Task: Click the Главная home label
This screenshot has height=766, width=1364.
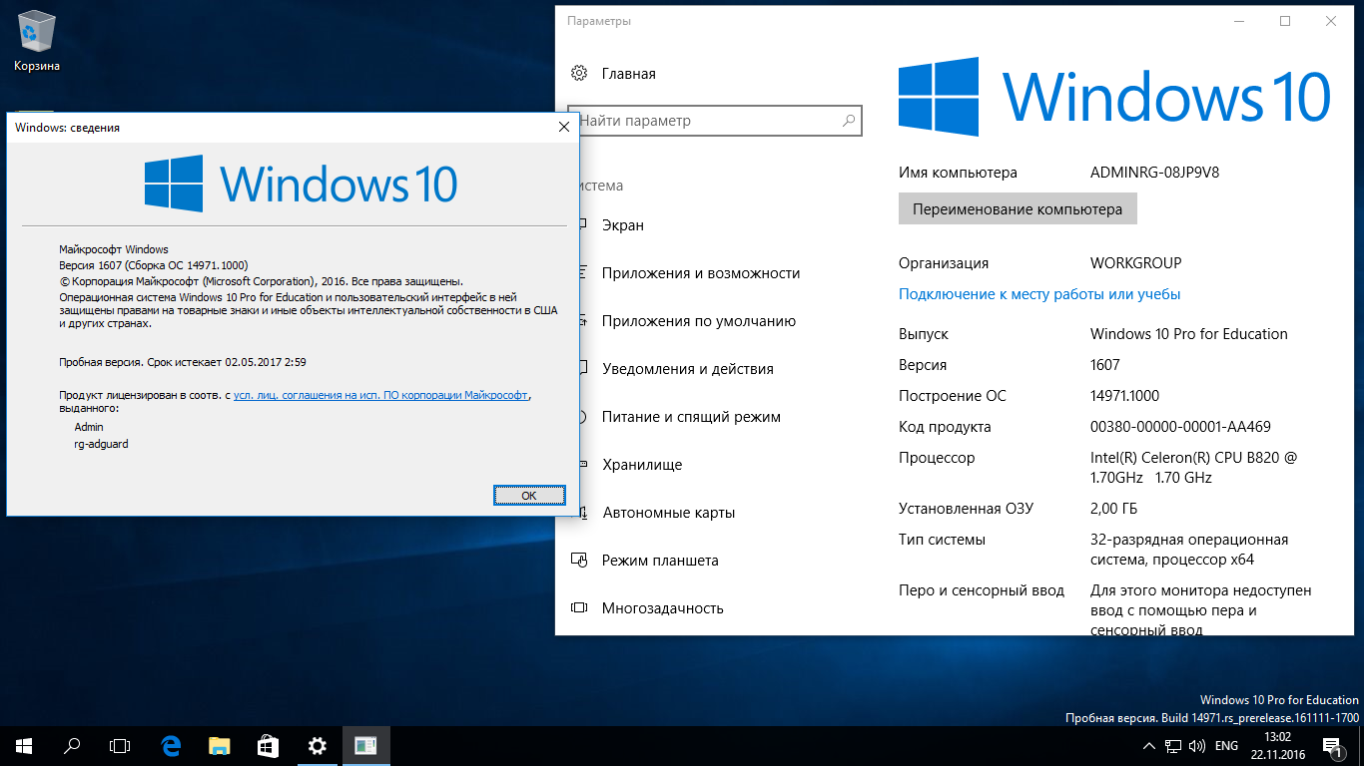Action: (x=629, y=74)
